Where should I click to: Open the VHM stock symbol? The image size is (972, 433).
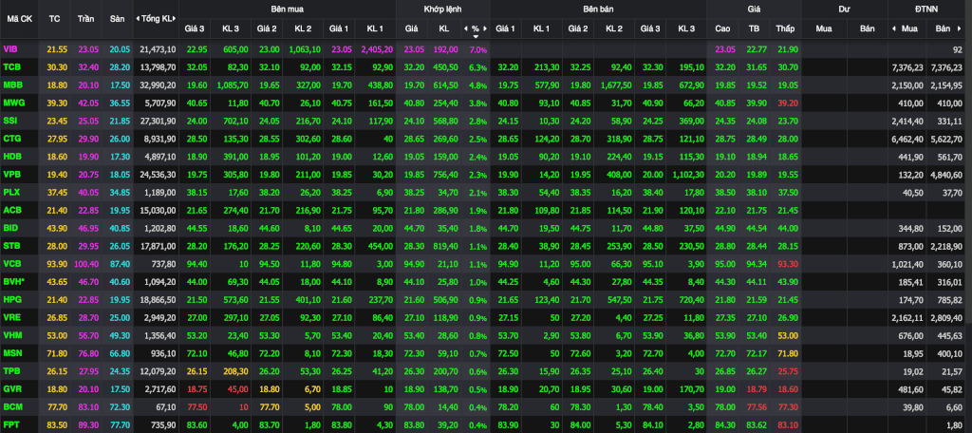pos(11,336)
